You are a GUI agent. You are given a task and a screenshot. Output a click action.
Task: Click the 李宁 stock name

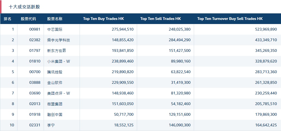pyautogui.click(x=51, y=125)
